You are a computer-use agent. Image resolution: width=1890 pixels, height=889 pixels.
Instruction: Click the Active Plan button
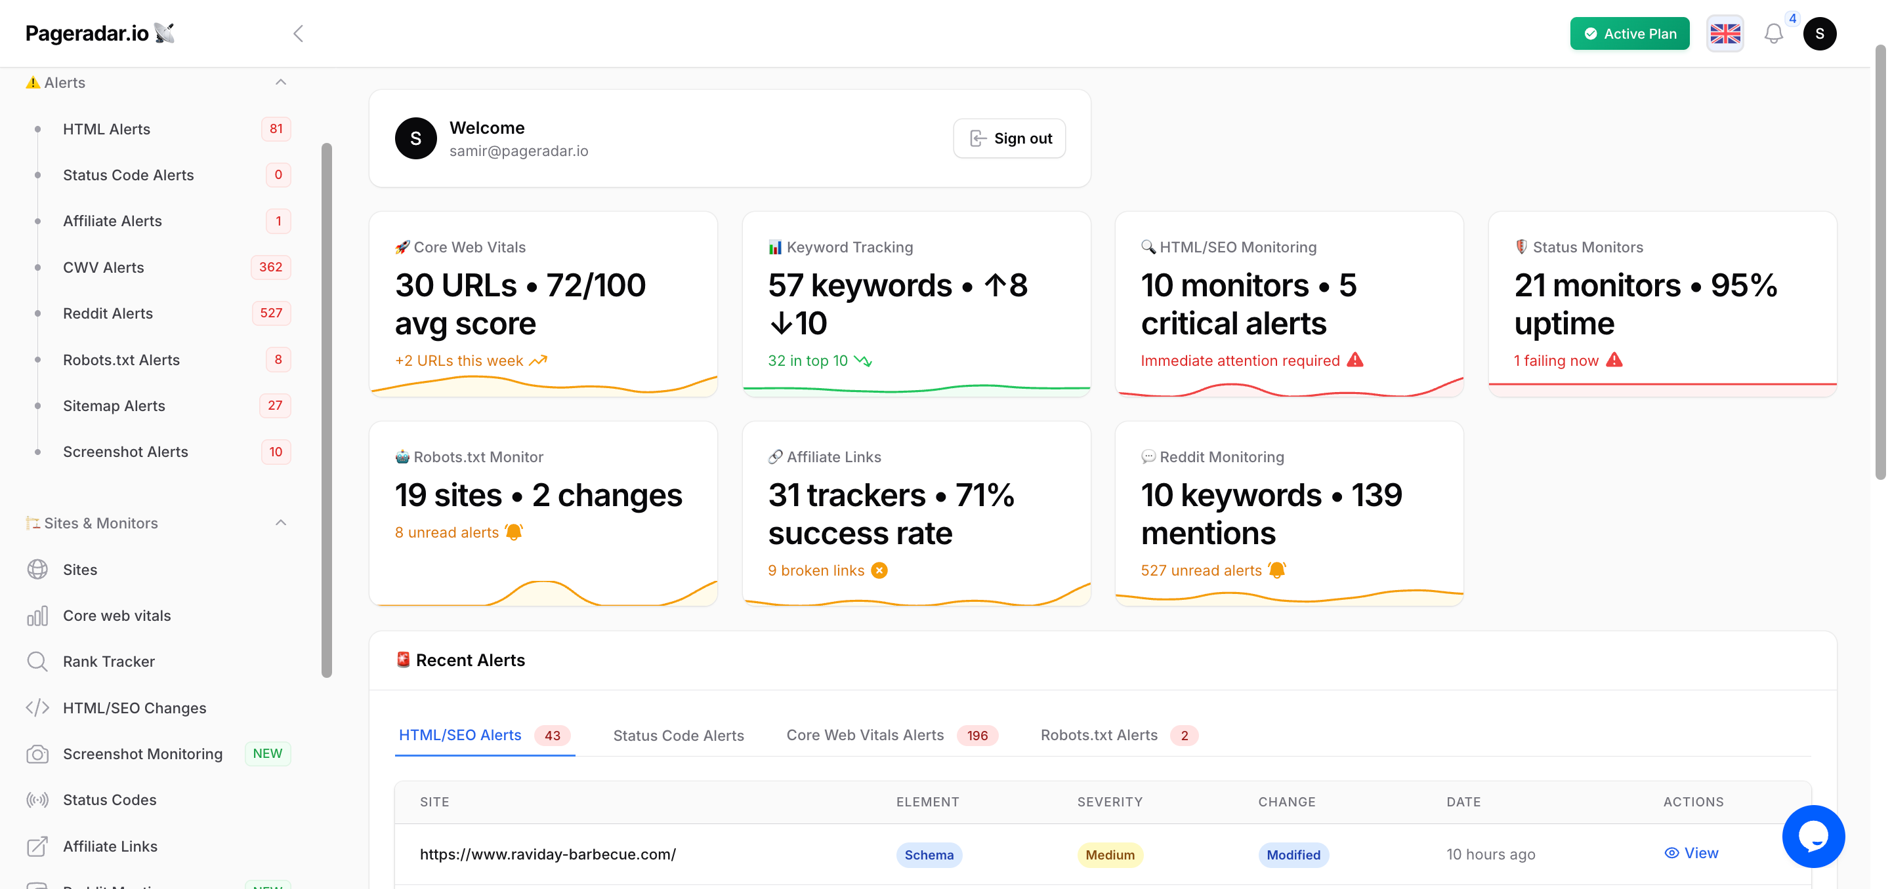(x=1629, y=33)
